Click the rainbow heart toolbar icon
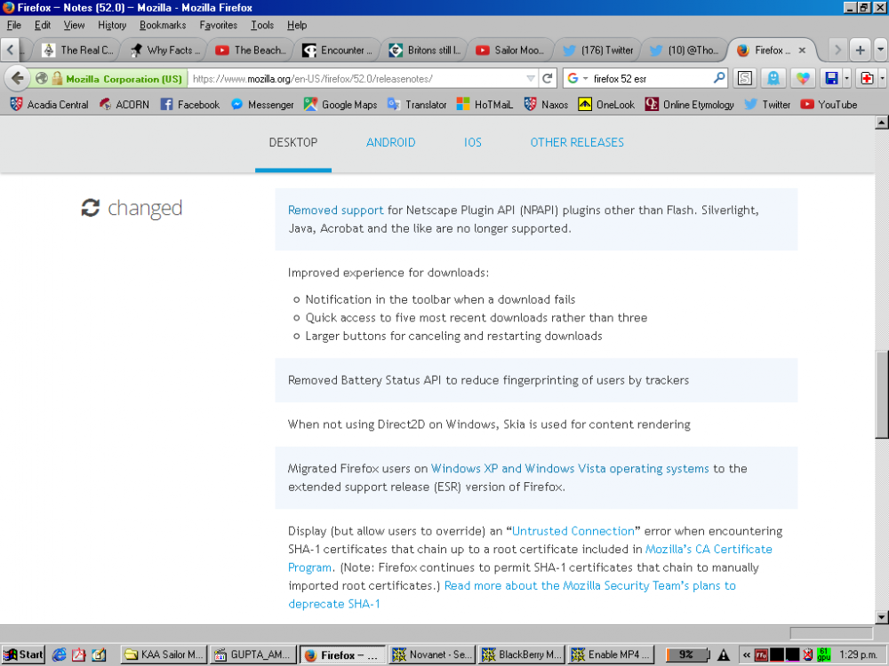 802,78
